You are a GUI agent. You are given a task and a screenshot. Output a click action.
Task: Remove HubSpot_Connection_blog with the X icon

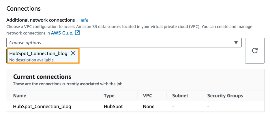point(73,53)
